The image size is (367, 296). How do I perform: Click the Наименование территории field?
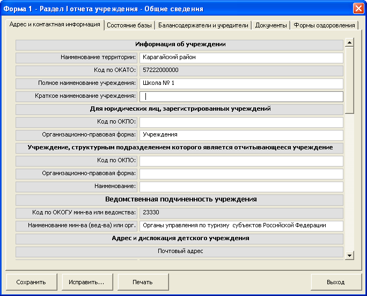click(x=241, y=57)
